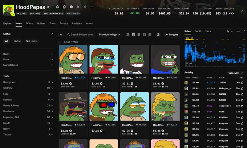Switch to the Holders tab
Screen dimensions: 247x148
(41, 24)
